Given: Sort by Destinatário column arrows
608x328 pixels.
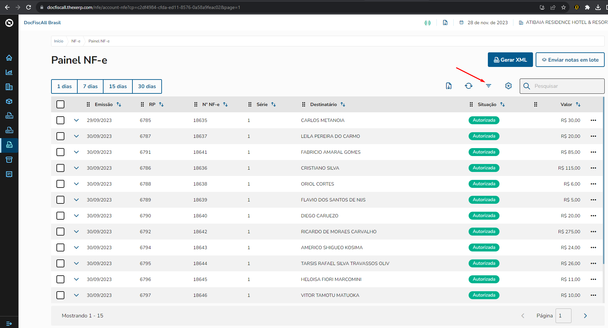Looking at the screenshot, I should [343, 104].
